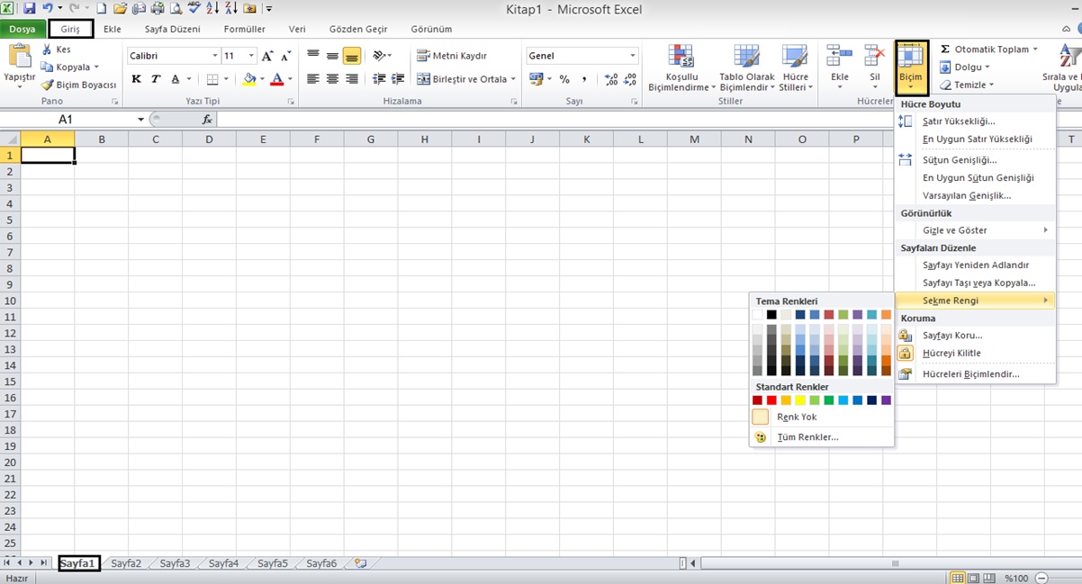Toggle bold K formatting button
Viewport: 1082px width, 584px height.
pyautogui.click(x=136, y=79)
